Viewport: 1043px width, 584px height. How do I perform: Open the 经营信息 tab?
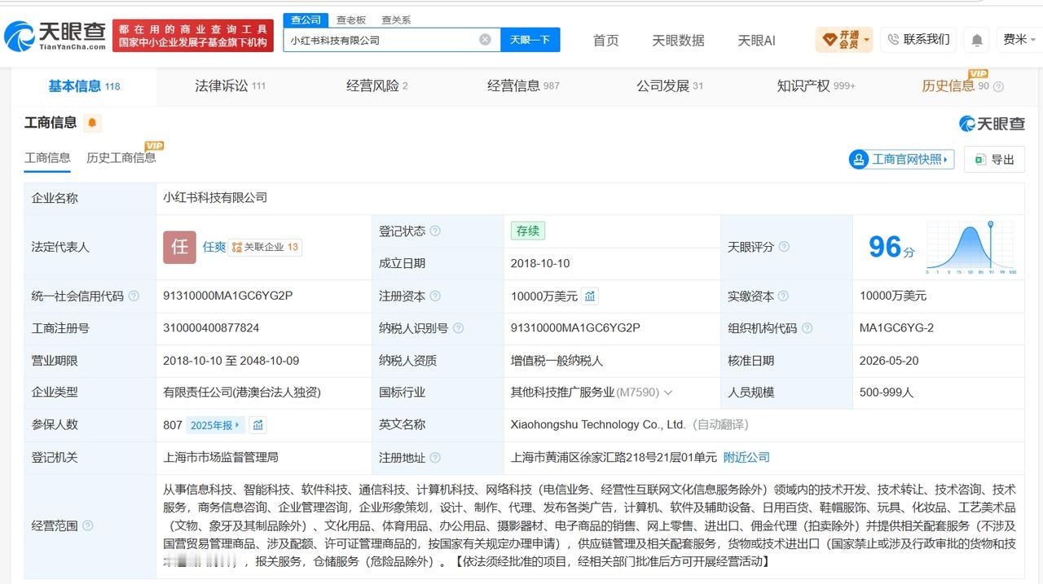[523, 86]
